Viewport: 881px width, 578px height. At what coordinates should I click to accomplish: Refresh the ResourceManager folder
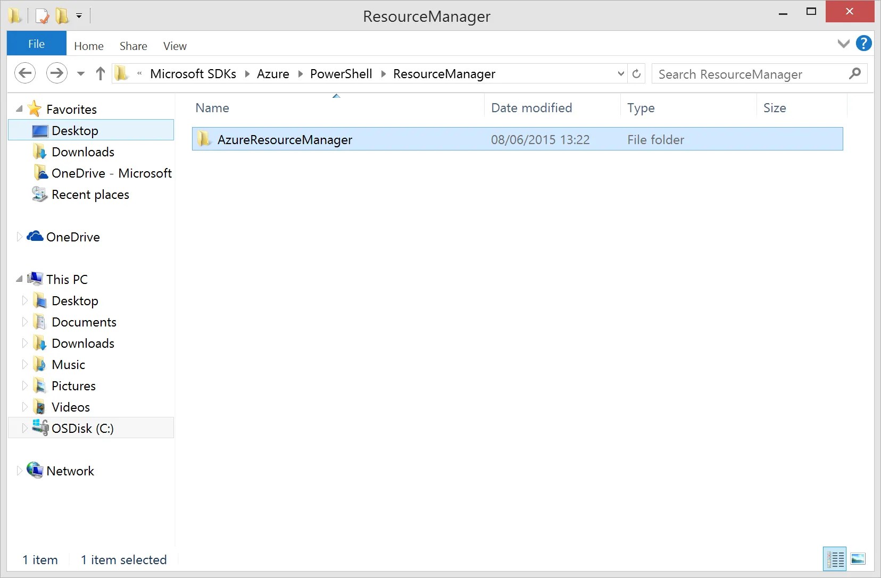[x=636, y=73]
